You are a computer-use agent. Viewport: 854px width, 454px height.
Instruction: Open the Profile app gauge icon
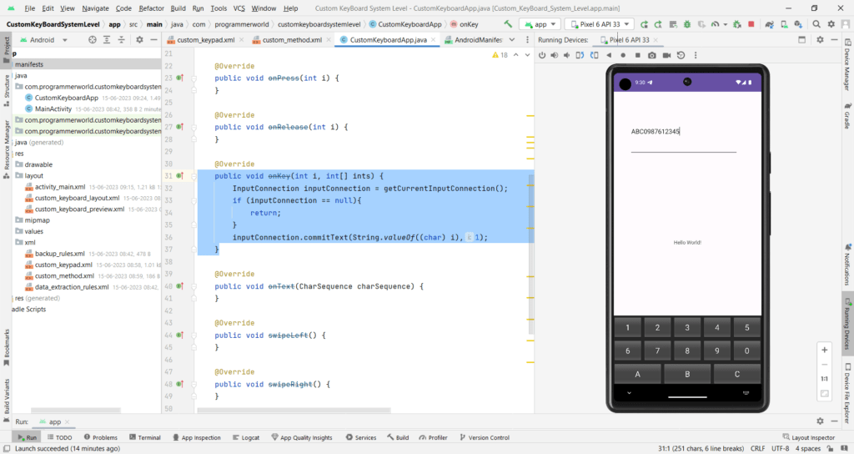tap(715, 24)
